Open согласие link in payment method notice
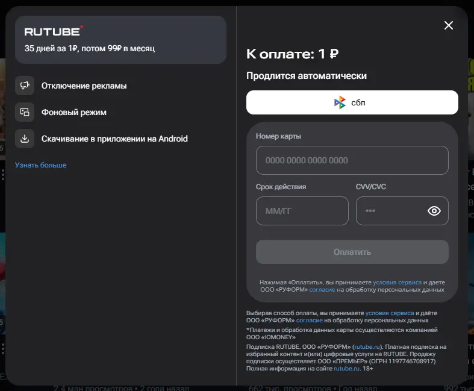 [x=309, y=321]
